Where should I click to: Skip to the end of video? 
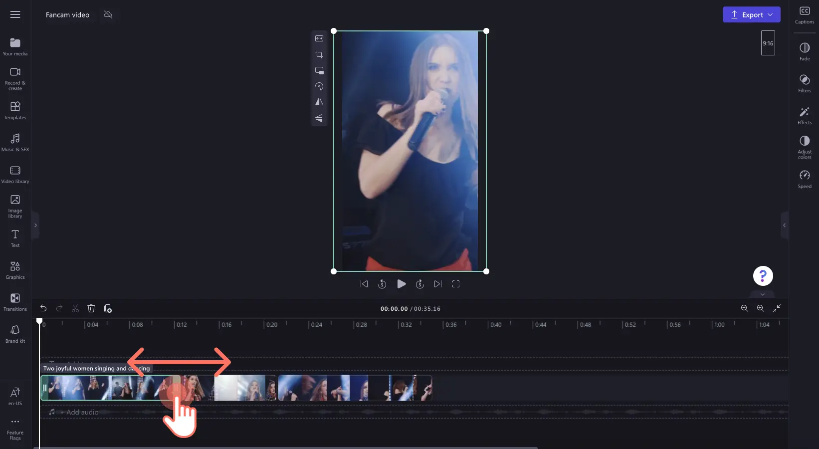(438, 284)
